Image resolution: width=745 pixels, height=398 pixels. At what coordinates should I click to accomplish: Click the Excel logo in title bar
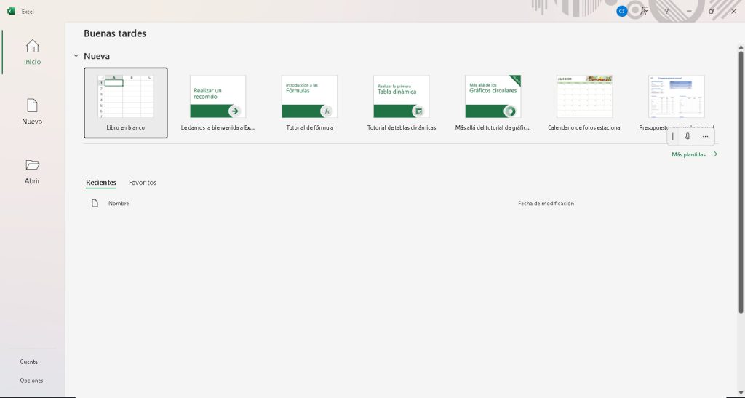(x=11, y=11)
